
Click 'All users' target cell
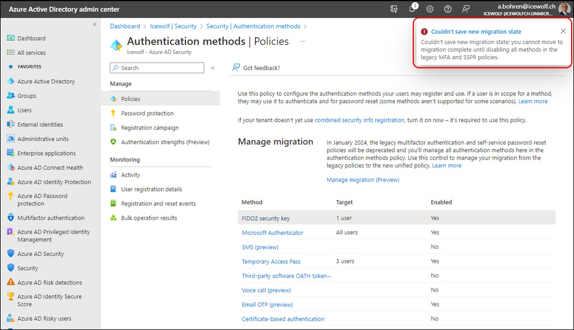[347, 232]
